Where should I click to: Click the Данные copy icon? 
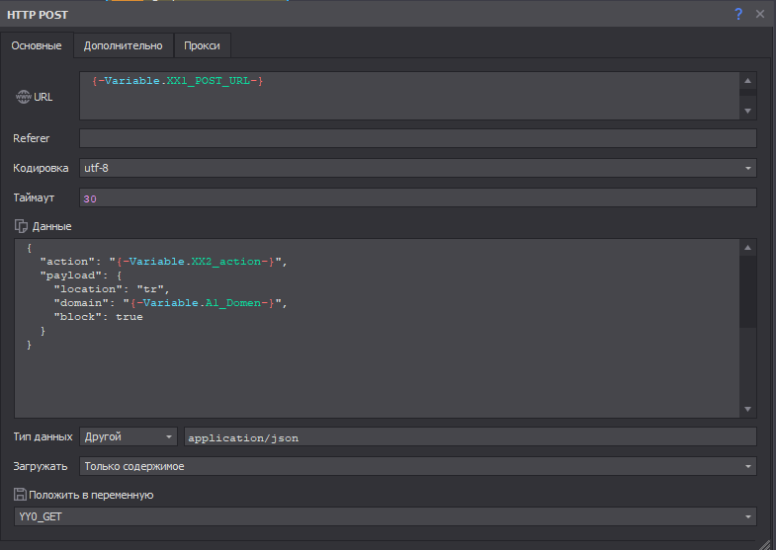[21, 226]
